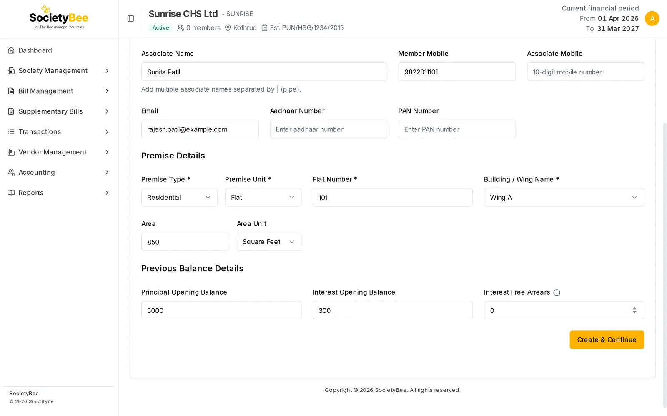Click the Active status badge

(160, 28)
